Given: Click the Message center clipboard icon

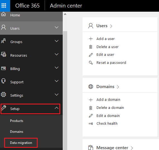Looking at the screenshot, I should pos(91,147).
